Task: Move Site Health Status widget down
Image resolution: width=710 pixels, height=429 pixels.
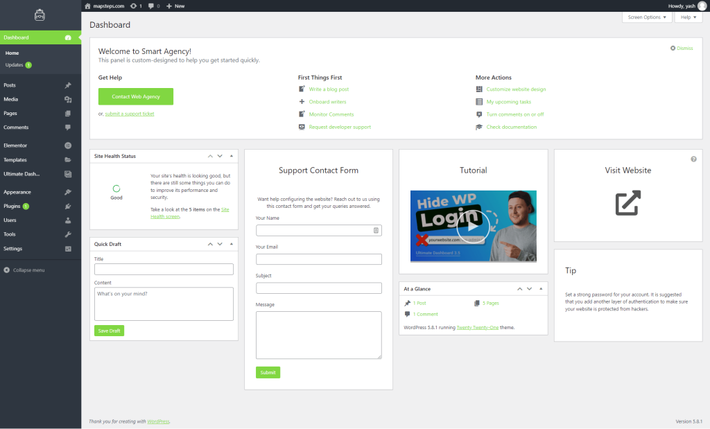Action: point(220,156)
